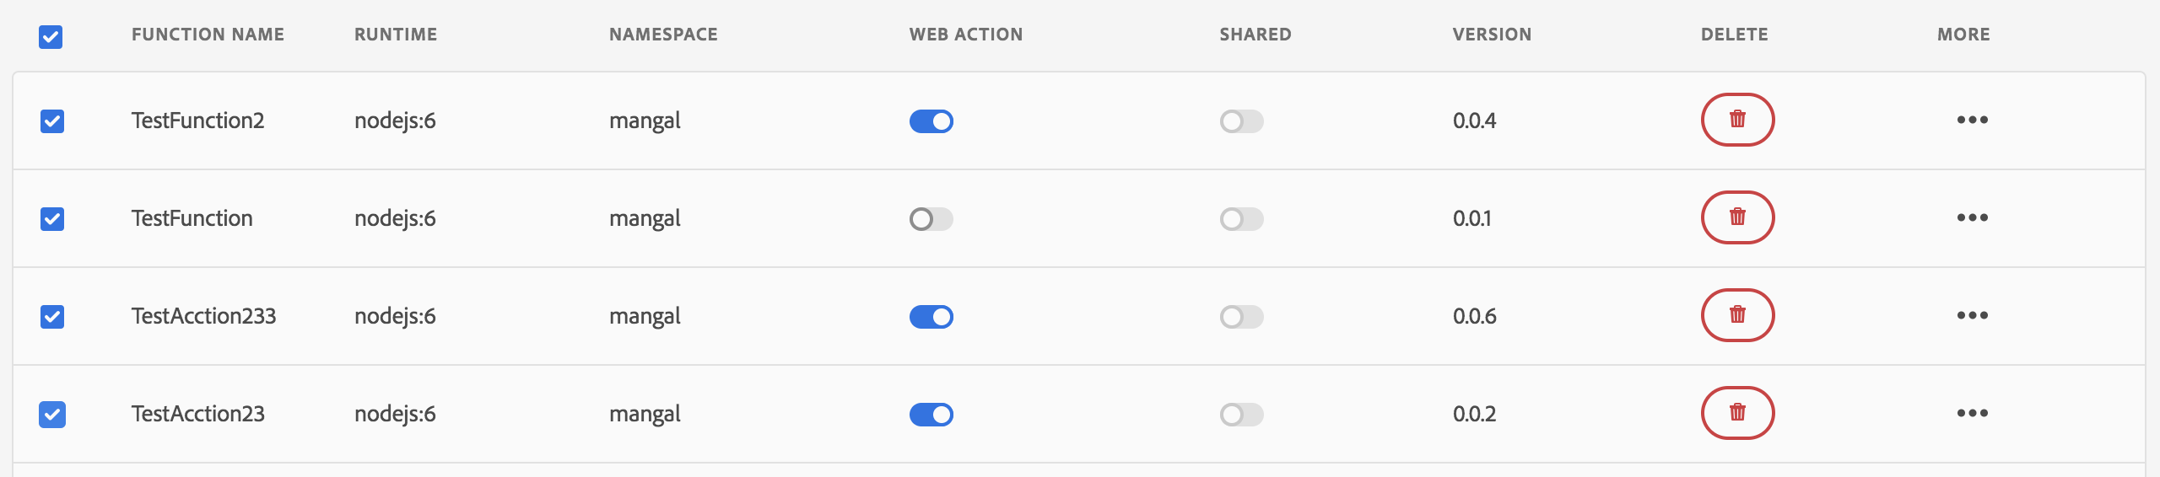The width and height of the screenshot is (2160, 477).
Task: Enable shared for TestAcction23
Action: (1241, 415)
